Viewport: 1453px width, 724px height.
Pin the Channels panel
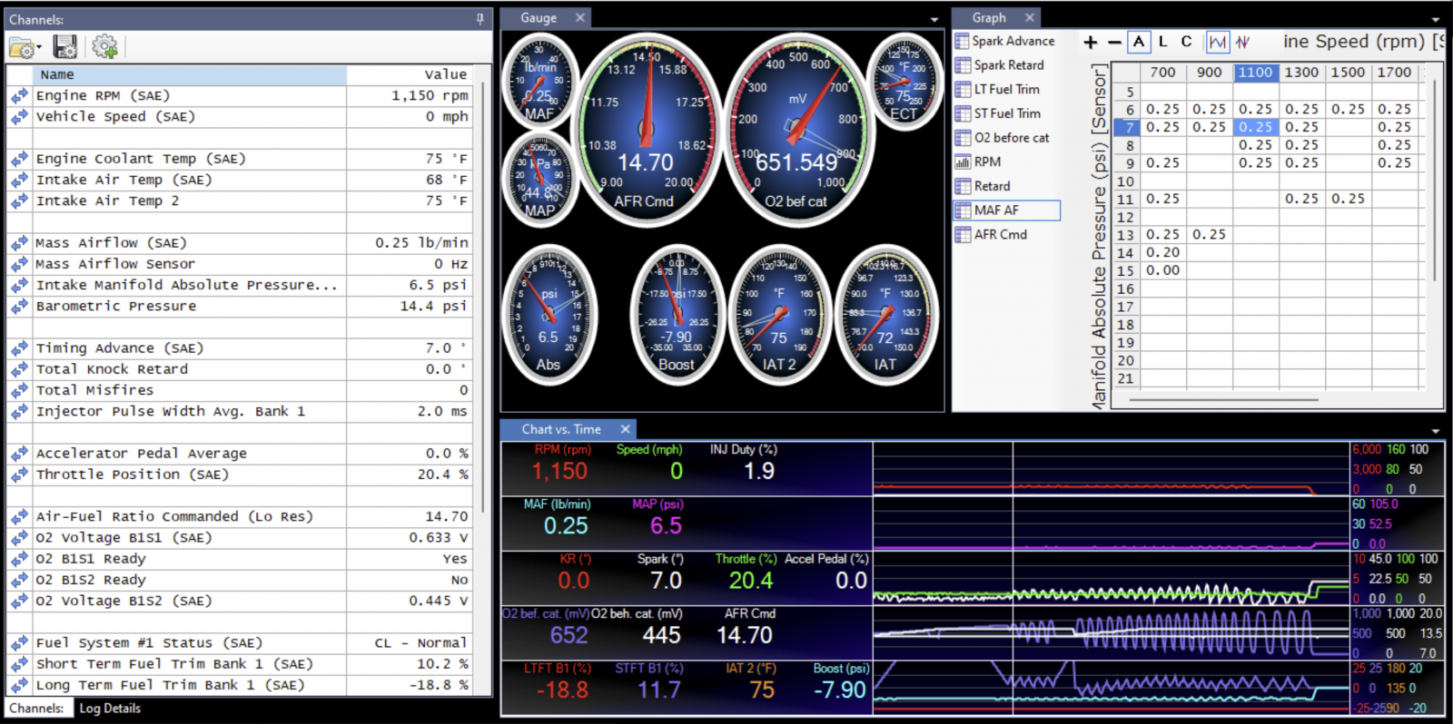click(480, 19)
